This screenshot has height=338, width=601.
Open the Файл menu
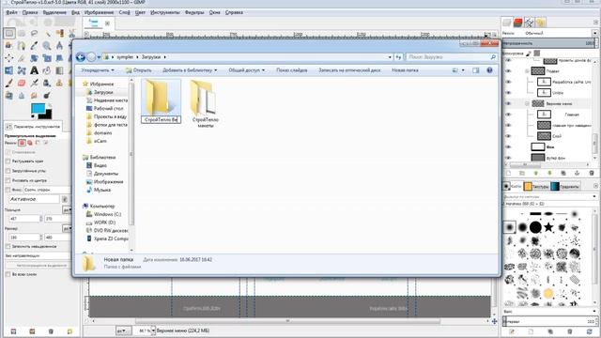(x=11, y=12)
